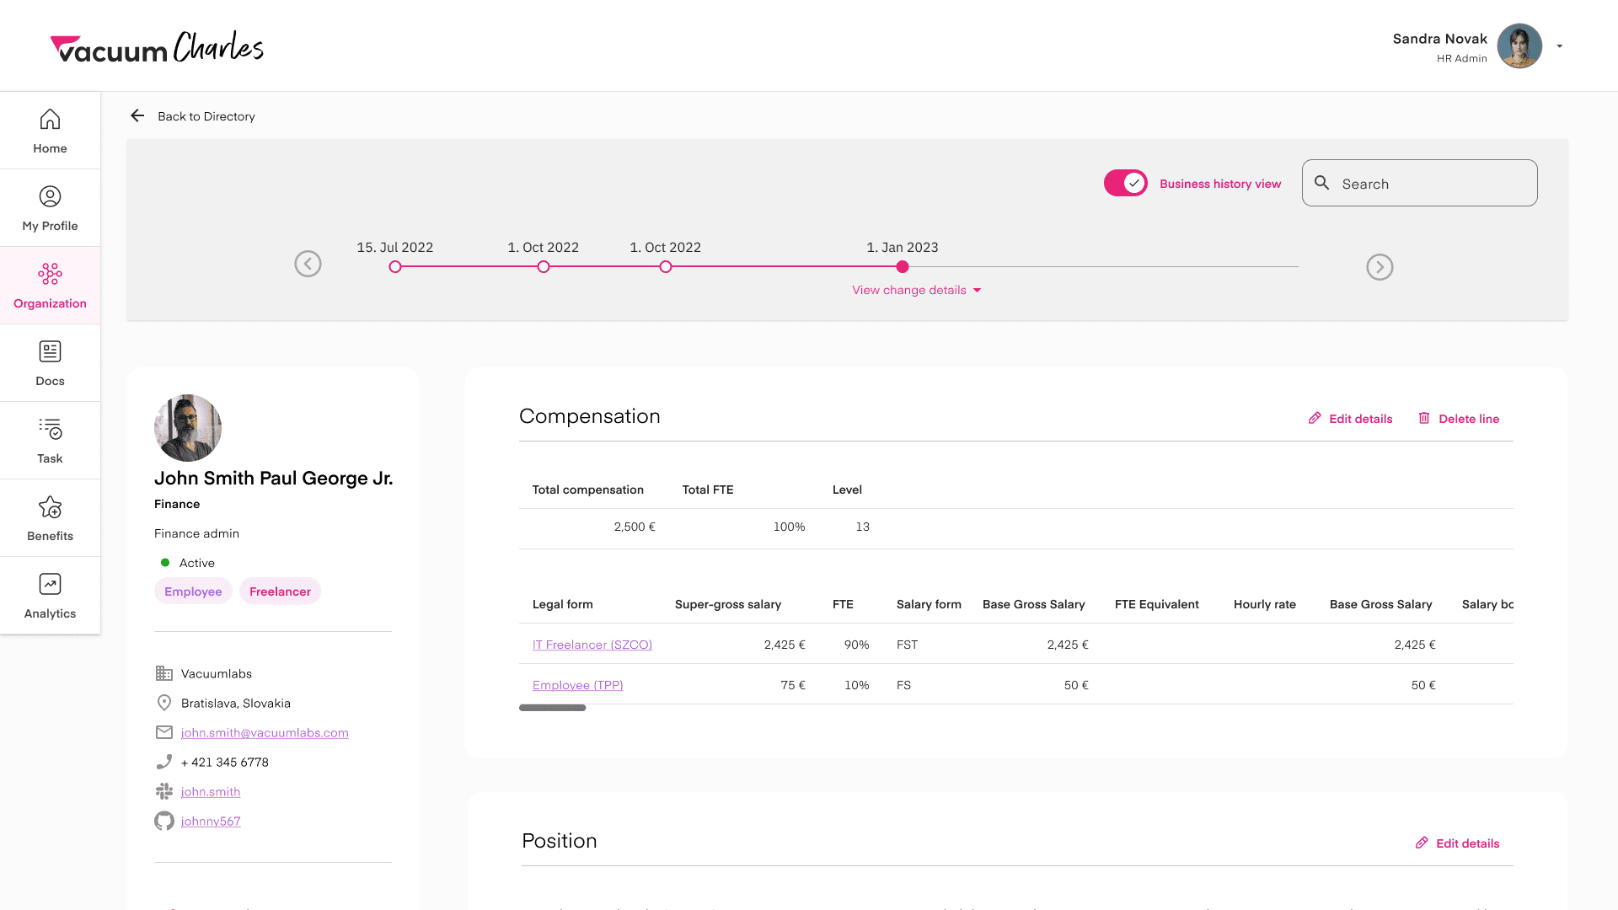Click the Level value 13
Screen dimensions: 1618x910
862,527
